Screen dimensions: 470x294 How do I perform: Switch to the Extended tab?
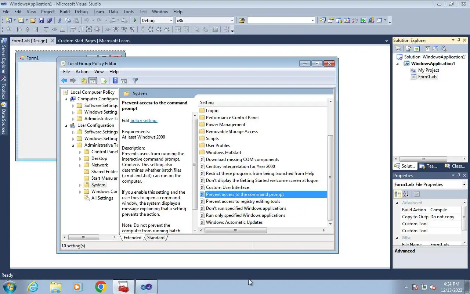tap(133, 238)
